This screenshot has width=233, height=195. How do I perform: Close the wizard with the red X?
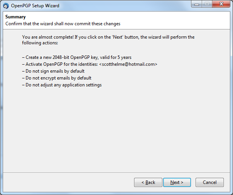pos(221,4)
